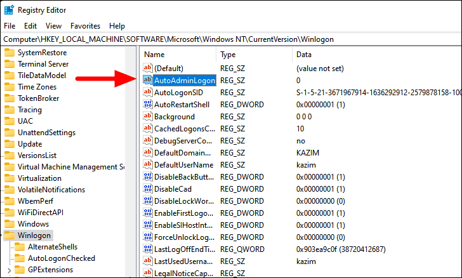Select the Time Zones folder icon
Viewport: 462px width, 278px height.
(10, 87)
